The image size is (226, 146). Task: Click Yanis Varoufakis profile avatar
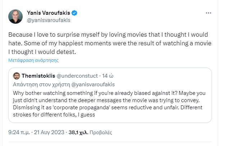click(15, 17)
